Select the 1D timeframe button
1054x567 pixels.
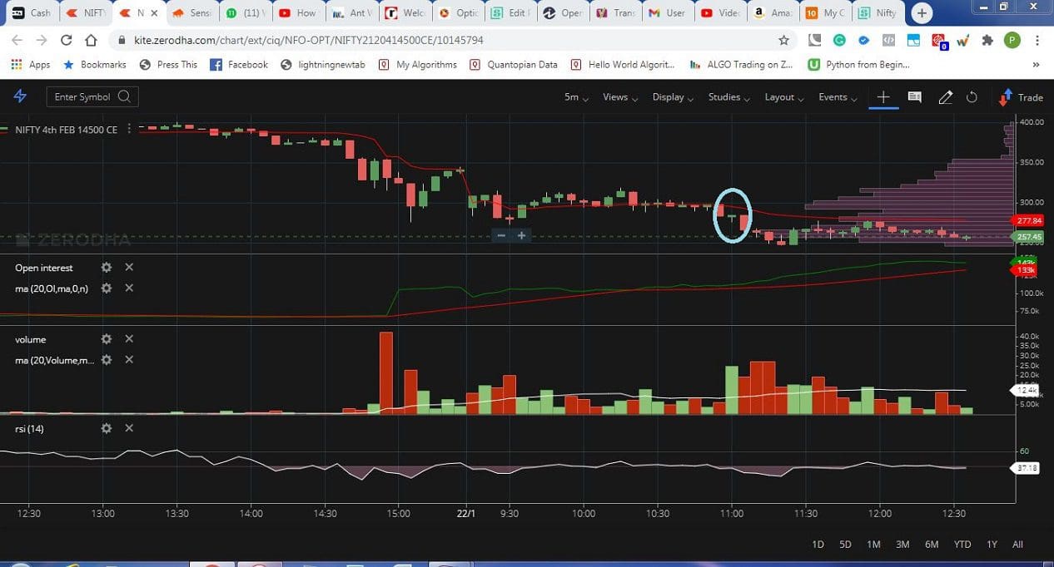click(817, 544)
